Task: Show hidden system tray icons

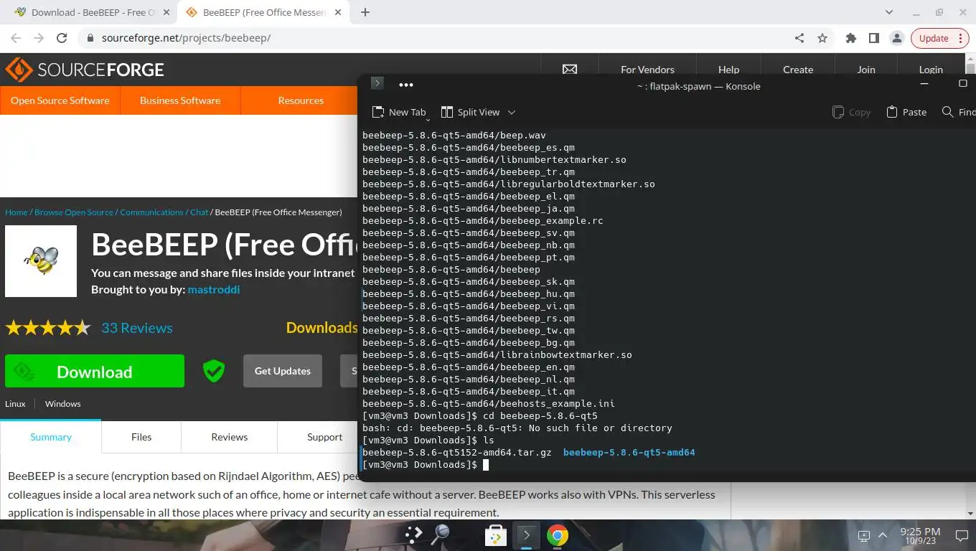Action: (x=883, y=535)
